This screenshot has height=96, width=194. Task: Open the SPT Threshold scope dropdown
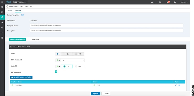click(x=58, y=60)
